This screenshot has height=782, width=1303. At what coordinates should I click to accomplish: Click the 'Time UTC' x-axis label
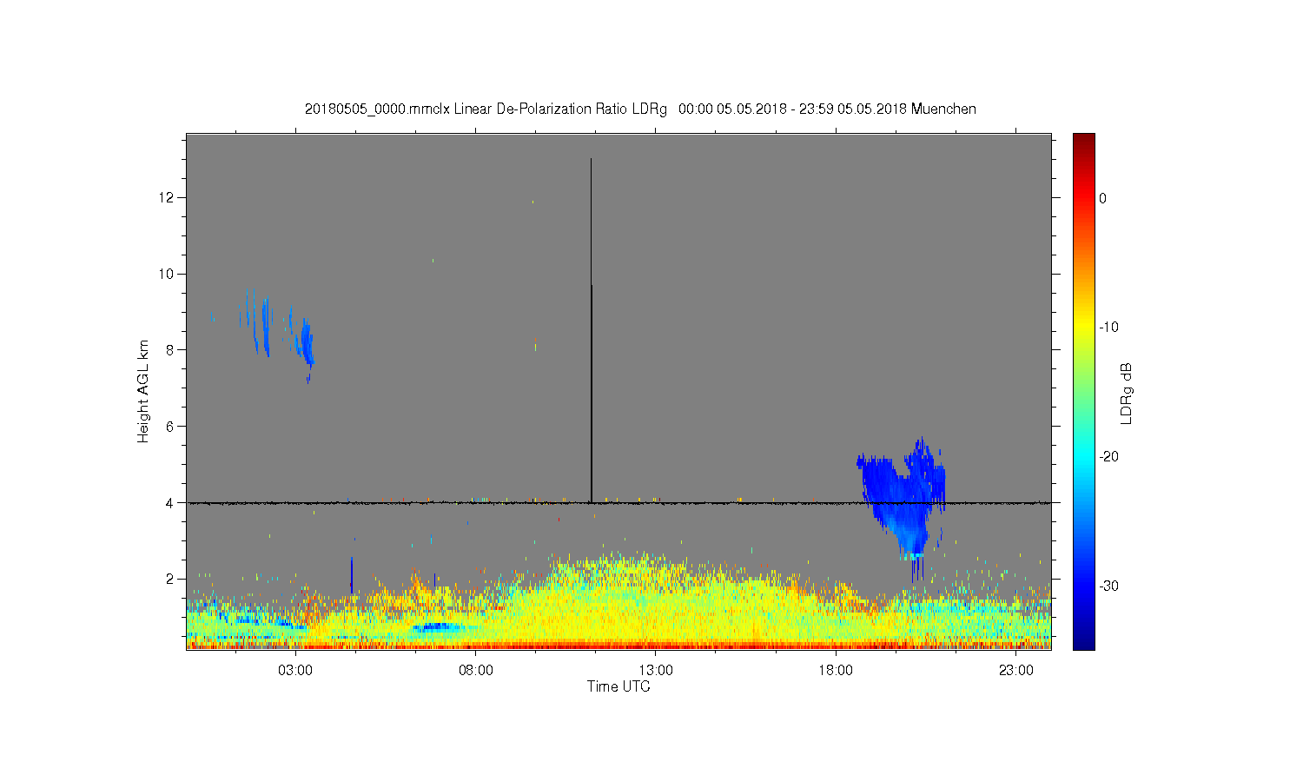tap(618, 686)
